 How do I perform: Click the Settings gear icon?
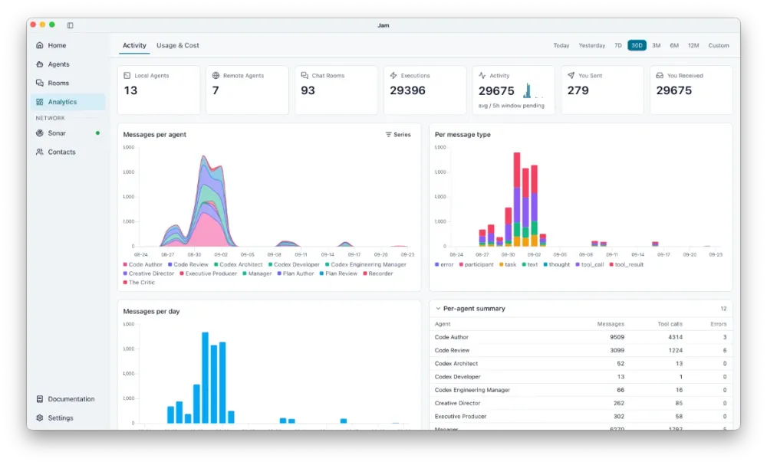tap(40, 418)
